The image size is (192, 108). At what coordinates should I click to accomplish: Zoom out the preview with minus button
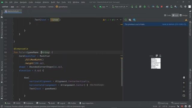[x=184, y=87]
